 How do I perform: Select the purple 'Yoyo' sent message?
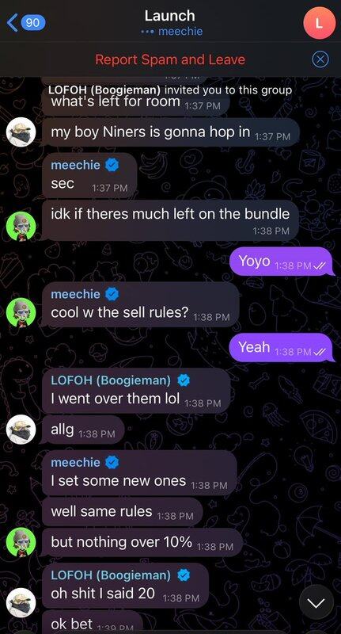pos(282,262)
